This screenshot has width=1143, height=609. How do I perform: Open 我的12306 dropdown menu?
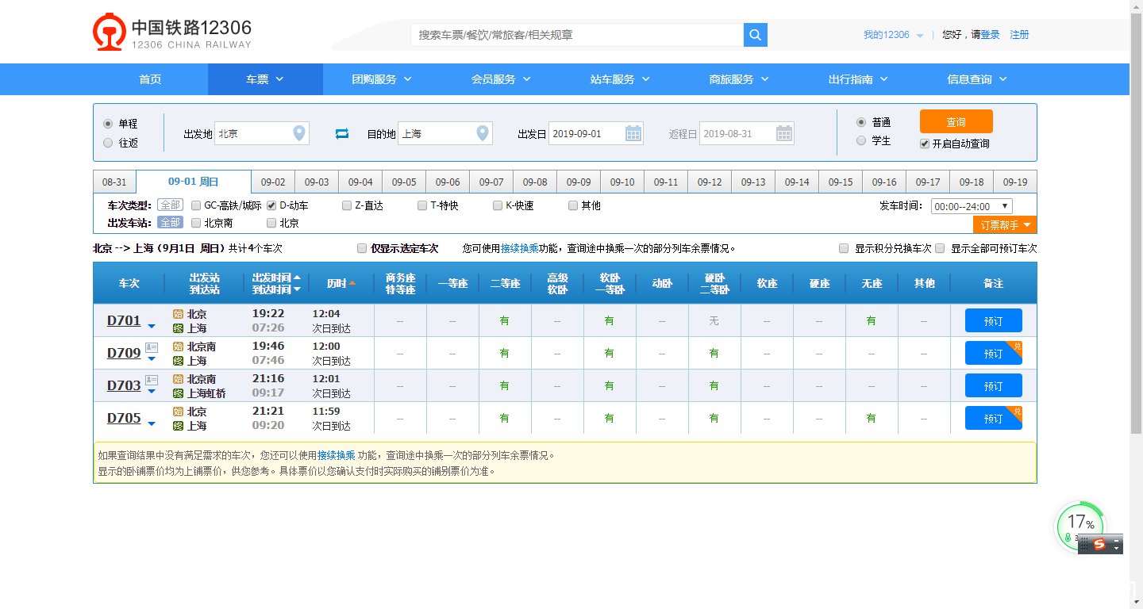(x=894, y=35)
